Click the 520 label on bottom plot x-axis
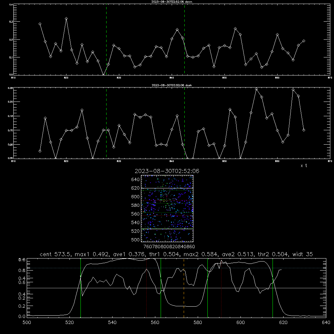This screenshot has width=334, height=334. pyautogui.click(x=69, y=323)
